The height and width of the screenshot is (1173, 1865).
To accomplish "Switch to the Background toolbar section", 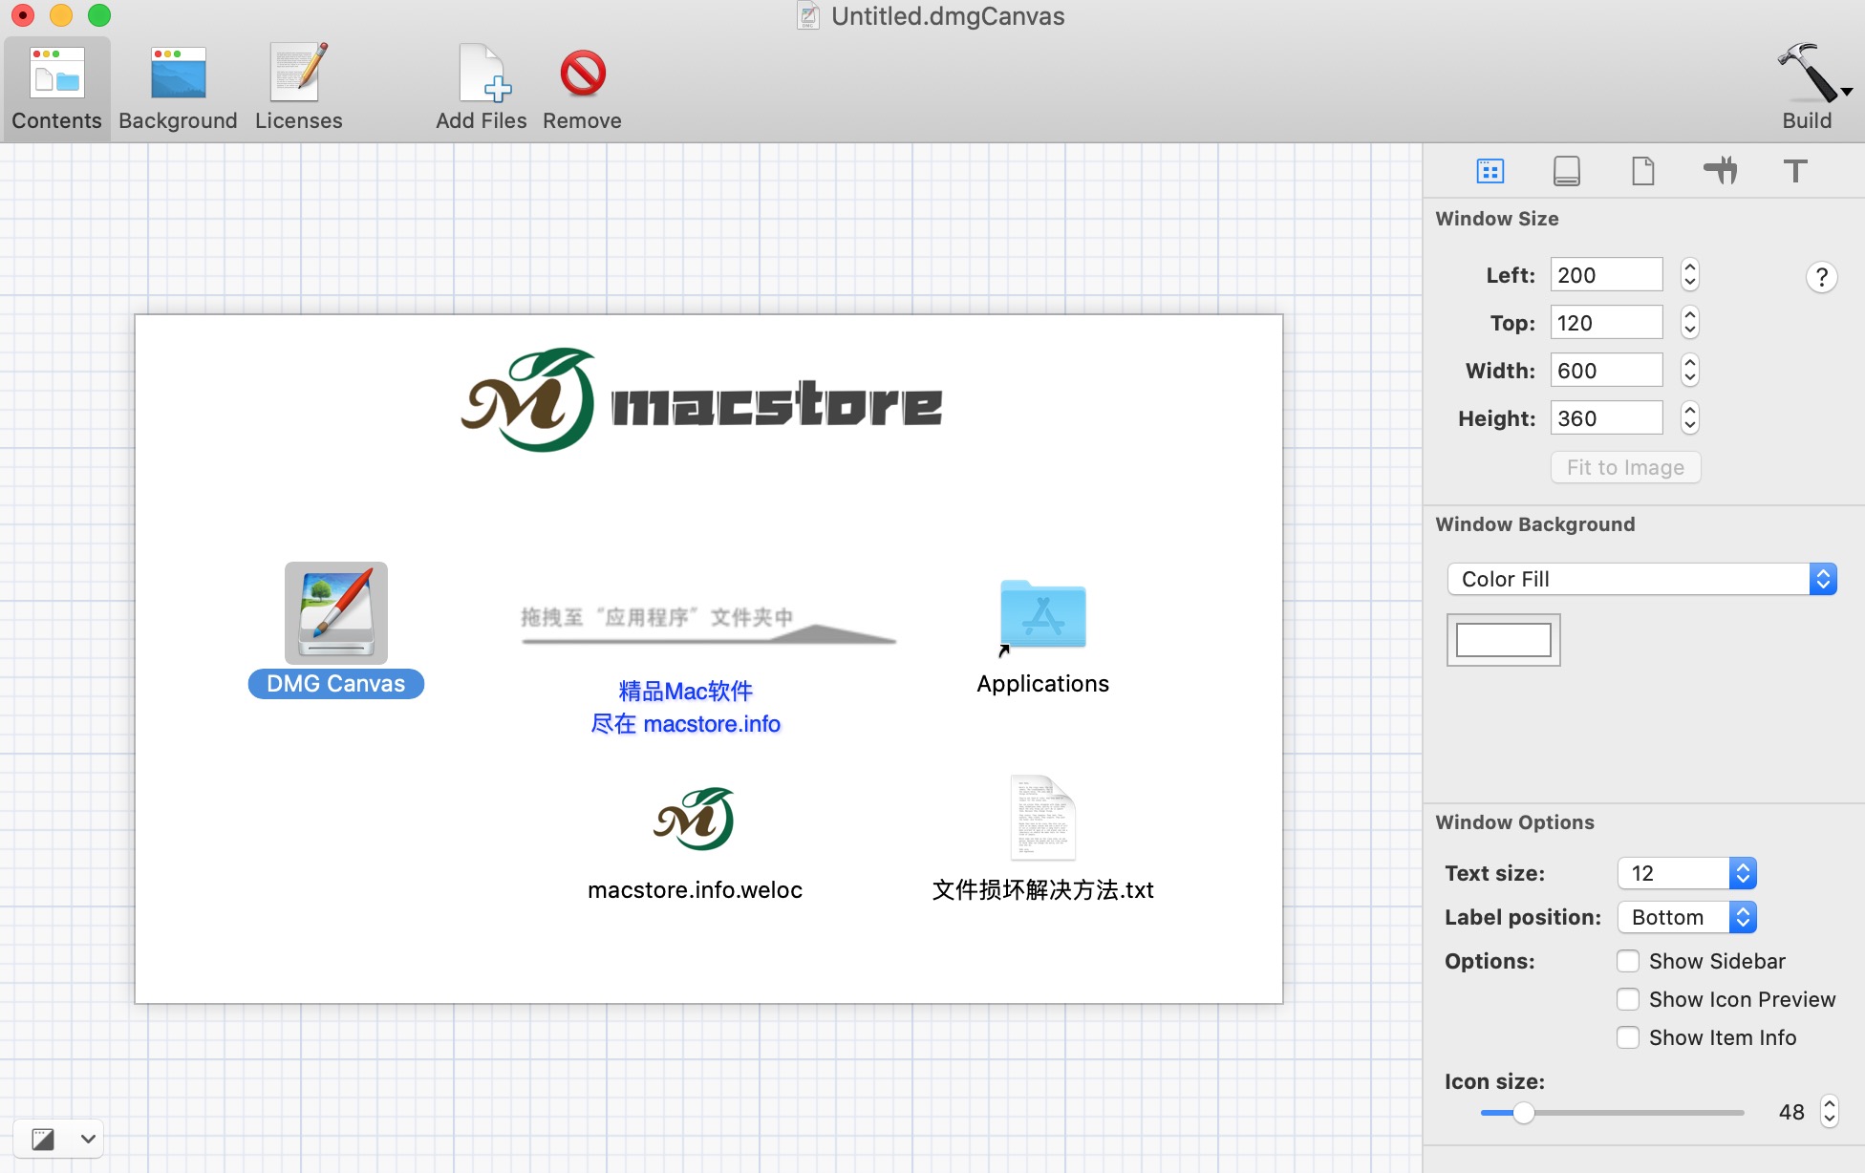I will tap(178, 88).
